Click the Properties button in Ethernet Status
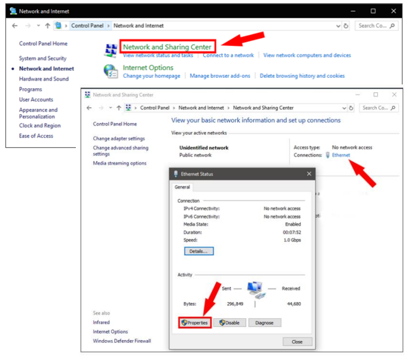414x358 pixels. [x=195, y=322]
